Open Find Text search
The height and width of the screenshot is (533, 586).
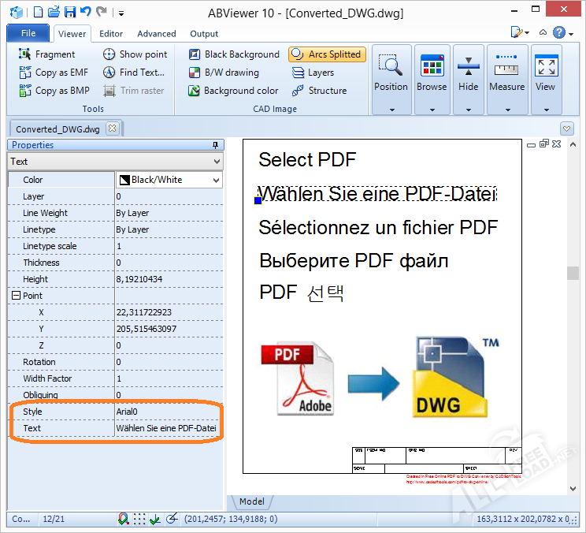coord(133,73)
